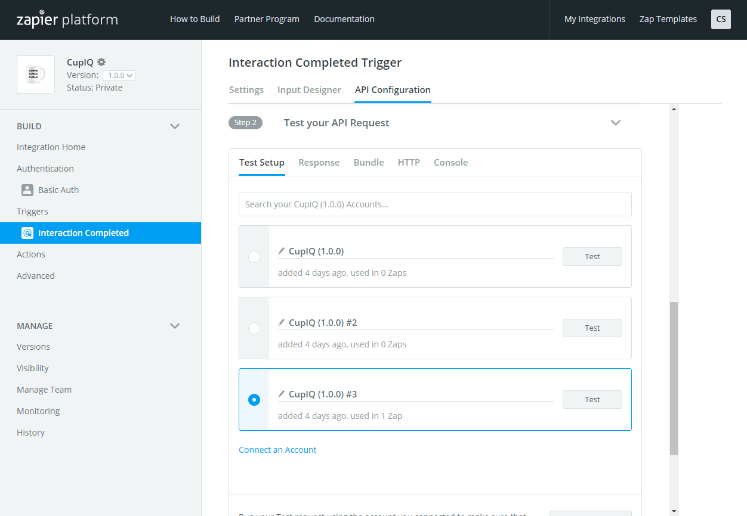The height and width of the screenshot is (516, 747).
Task: Click the scrollbar up arrow
Action: 674,109
